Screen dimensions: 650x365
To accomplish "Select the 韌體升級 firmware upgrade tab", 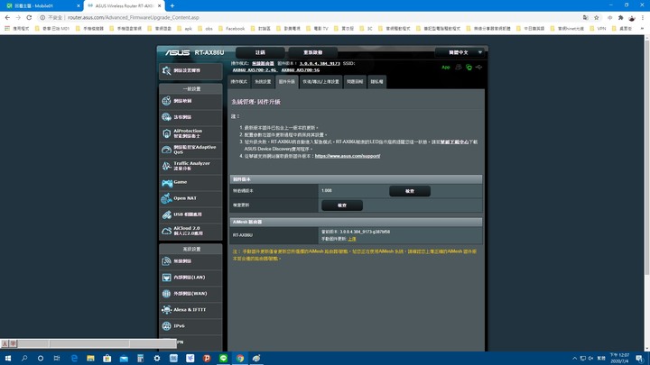I will tap(287, 81).
